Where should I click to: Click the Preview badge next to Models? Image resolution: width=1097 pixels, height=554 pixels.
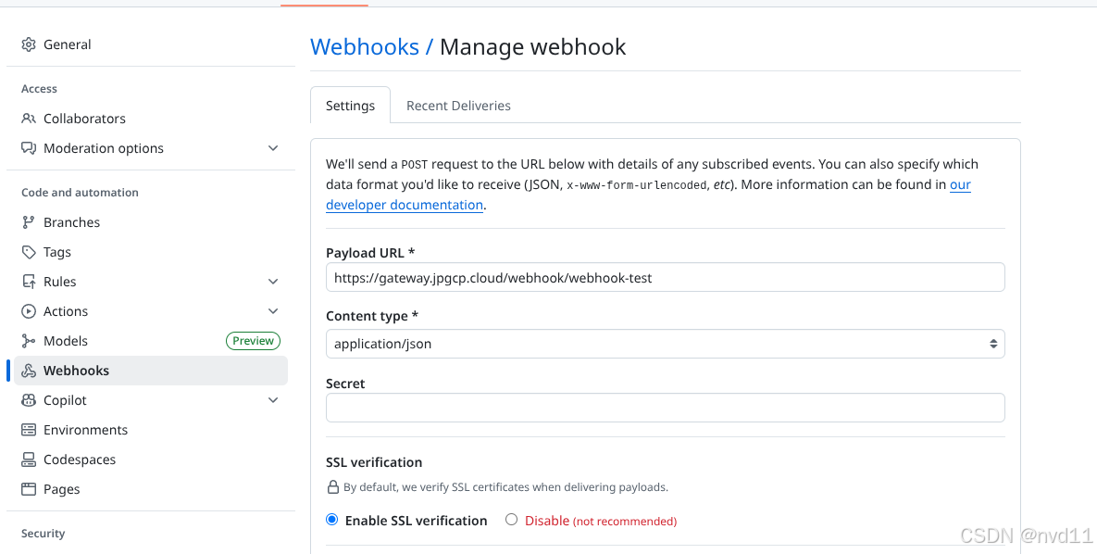pos(254,341)
